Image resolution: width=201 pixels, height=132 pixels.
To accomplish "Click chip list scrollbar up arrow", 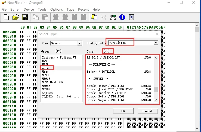I will (x=156, y=58).
